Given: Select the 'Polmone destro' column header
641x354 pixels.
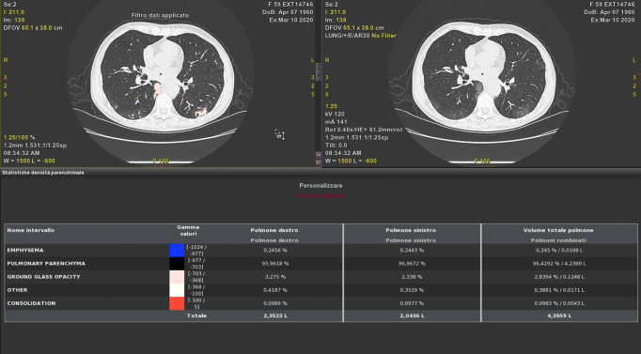Looking at the screenshot, I should pos(274,230).
